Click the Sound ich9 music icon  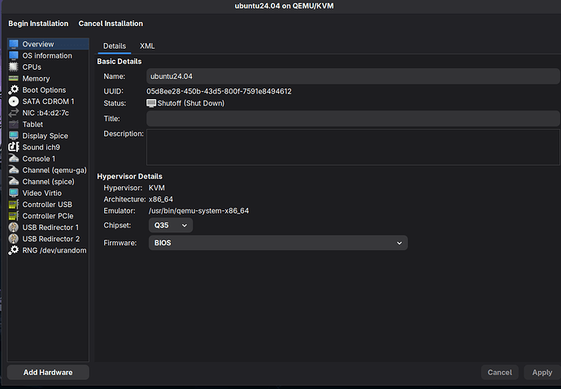14,147
